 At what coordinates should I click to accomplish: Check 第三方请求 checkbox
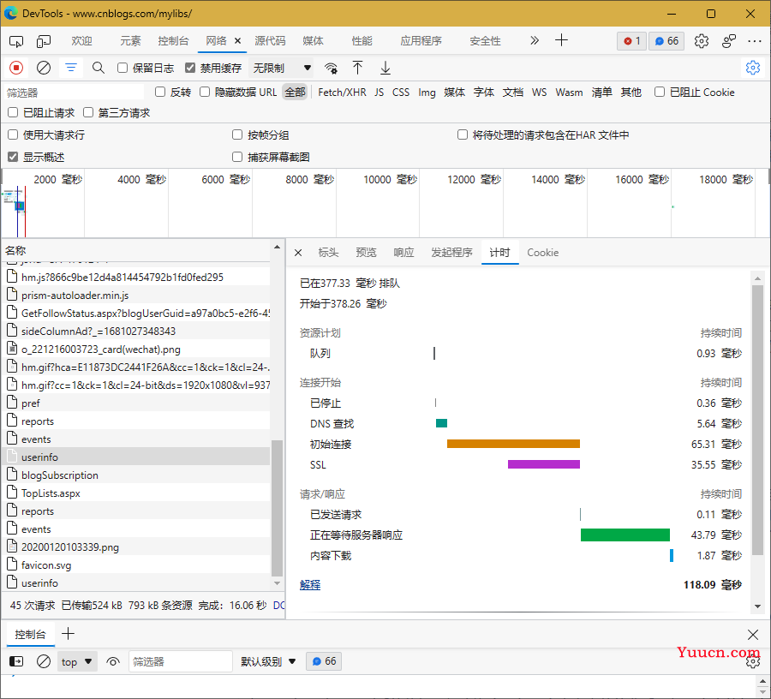[x=88, y=112]
